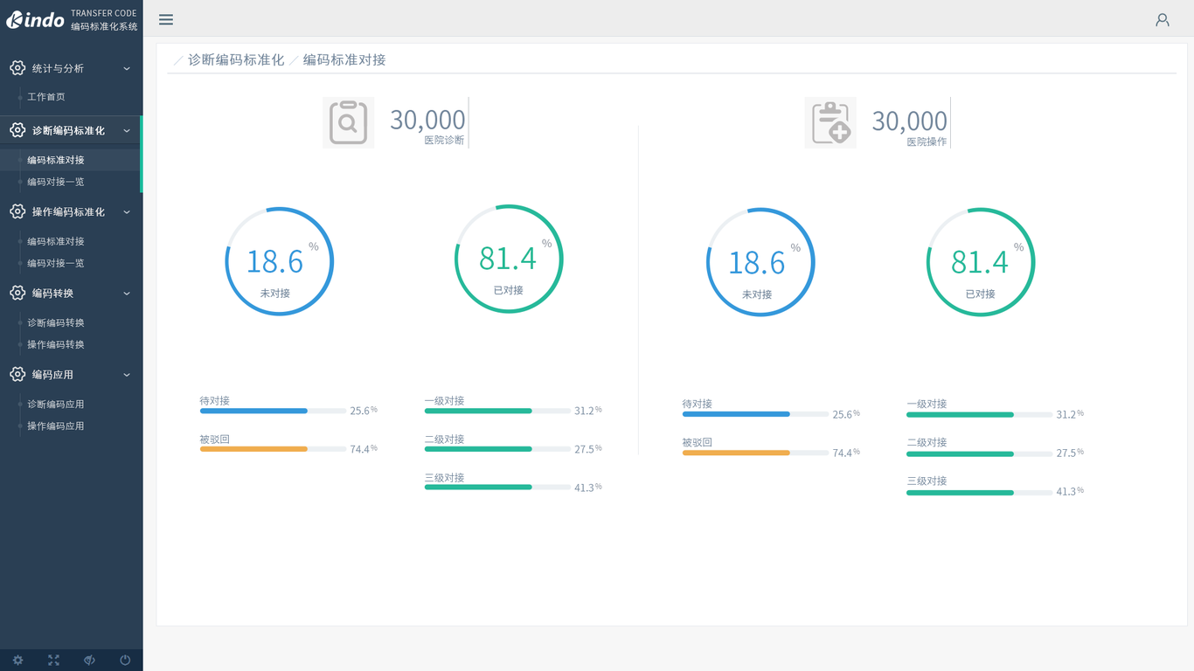
Task: Click 一级对接 progress bar in 医院操作 panel
Action: (980, 414)
